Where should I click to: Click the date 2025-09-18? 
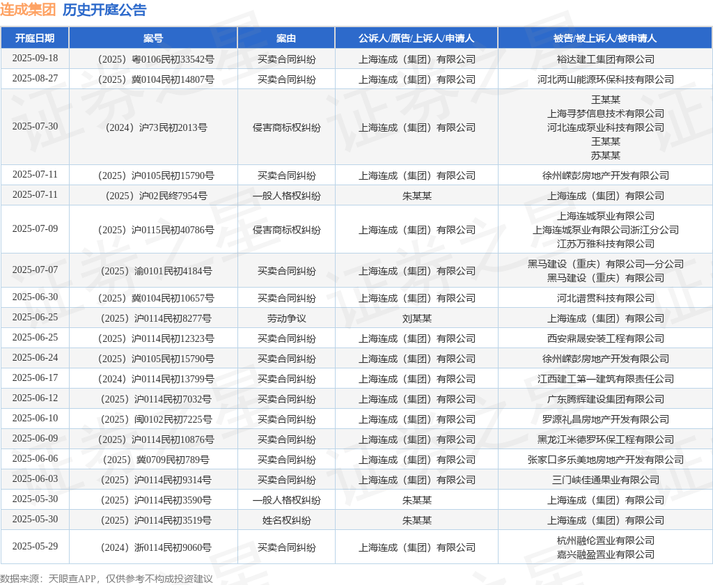[x=35, y=58]
